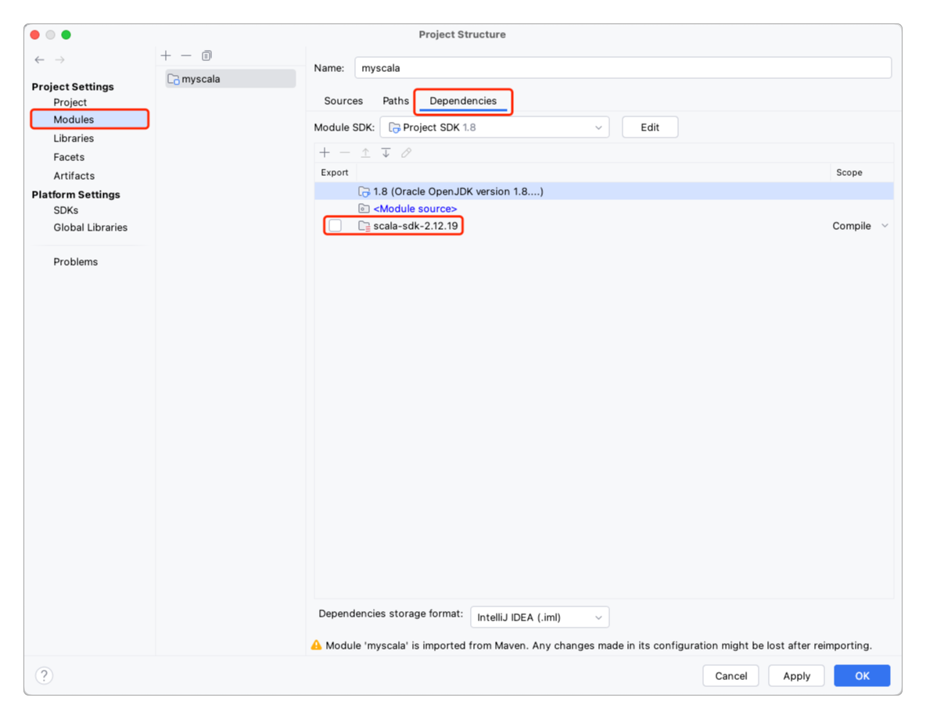Switch to the Sources tab

click(343, 101)
